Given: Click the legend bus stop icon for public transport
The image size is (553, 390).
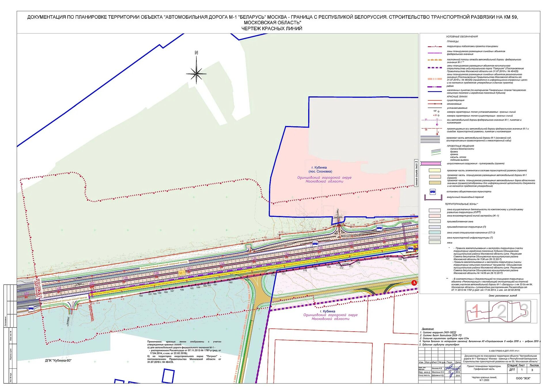Looking at the screenshot, I should [x=432, y=192].
